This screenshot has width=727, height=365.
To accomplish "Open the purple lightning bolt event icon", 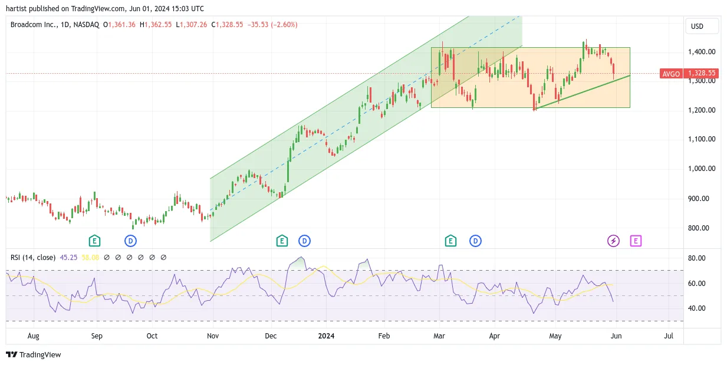I will pos(613,241).
